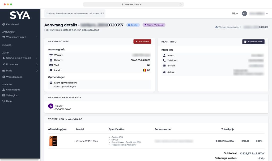Focus the order search field
Image resolution: width=272 pixels, height=161 pixels.
[x=75, y=14]
